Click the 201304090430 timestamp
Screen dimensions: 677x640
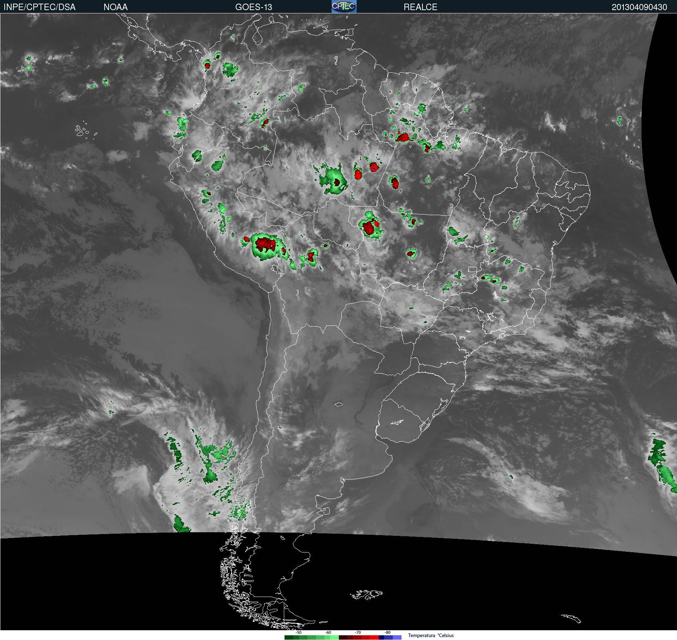[x=639, y=7]
